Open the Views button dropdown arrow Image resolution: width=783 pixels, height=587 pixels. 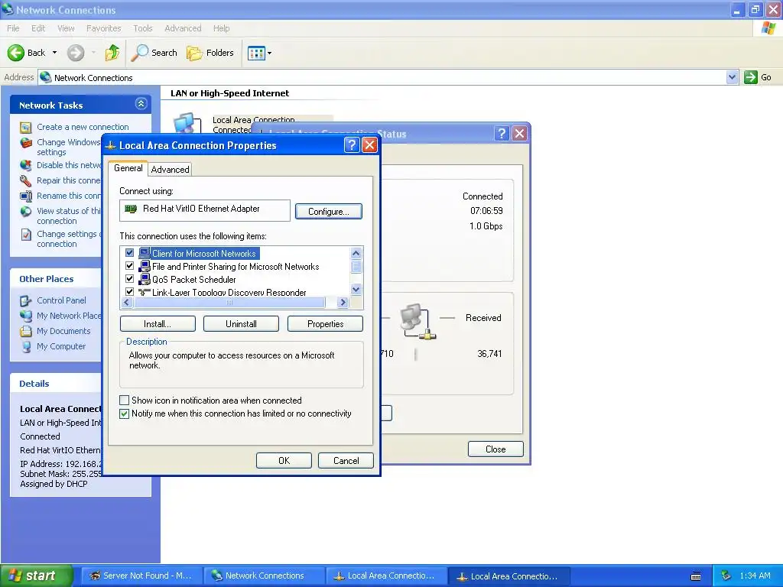tap(270, 53)
